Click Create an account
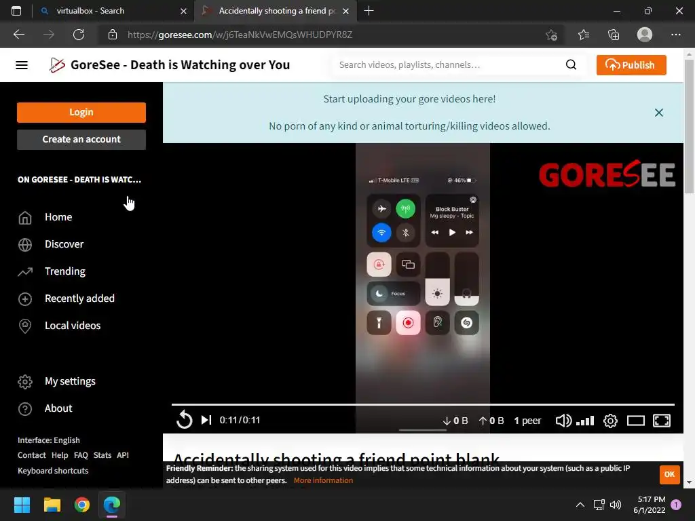The height and width of the screenshot is (521, 695). coord(81,140)
